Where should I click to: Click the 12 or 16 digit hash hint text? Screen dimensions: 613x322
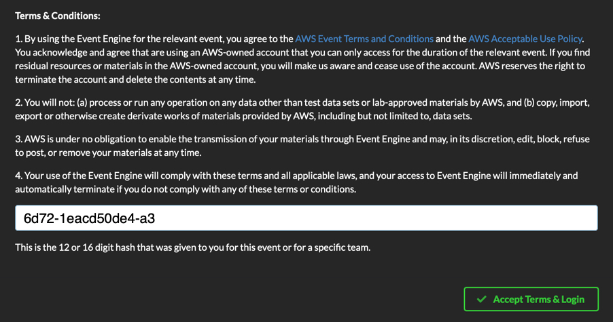tap(193, 247)
